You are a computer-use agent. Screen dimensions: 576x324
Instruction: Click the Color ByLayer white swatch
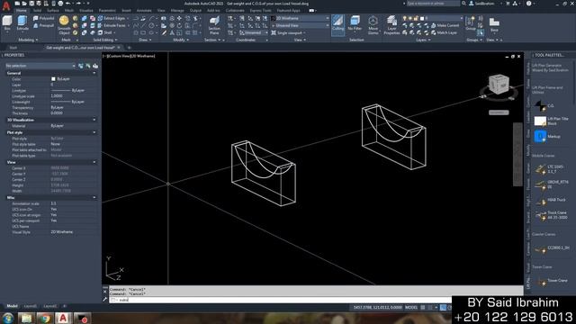(x=53, y=79)
